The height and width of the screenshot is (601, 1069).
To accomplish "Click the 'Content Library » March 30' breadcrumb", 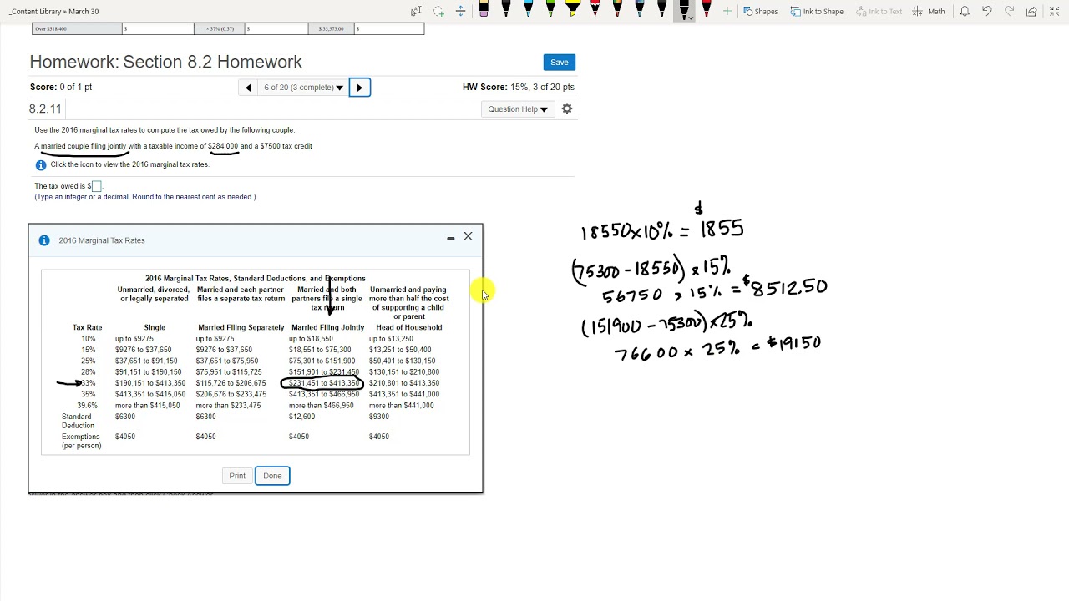I will point(53,12).
